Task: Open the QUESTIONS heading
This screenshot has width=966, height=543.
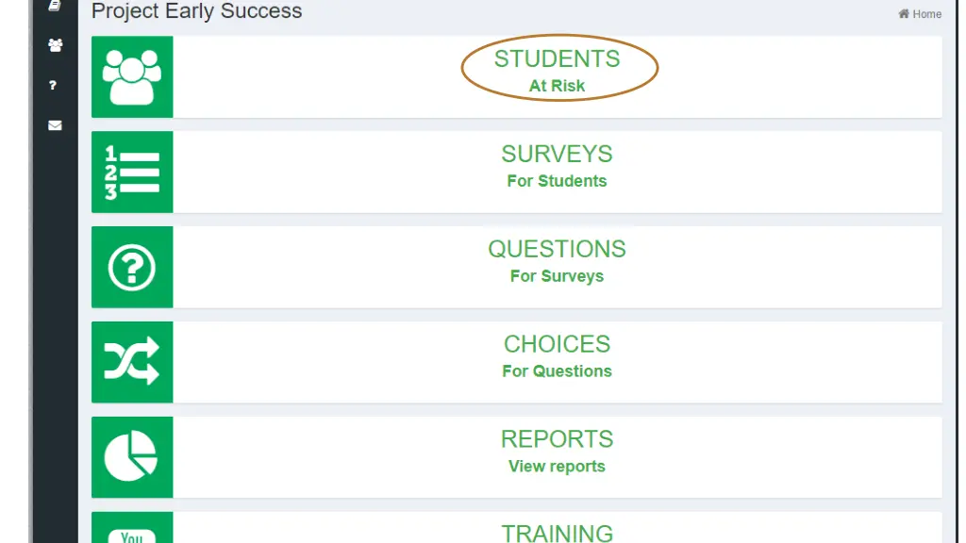Action: point(557,249)
